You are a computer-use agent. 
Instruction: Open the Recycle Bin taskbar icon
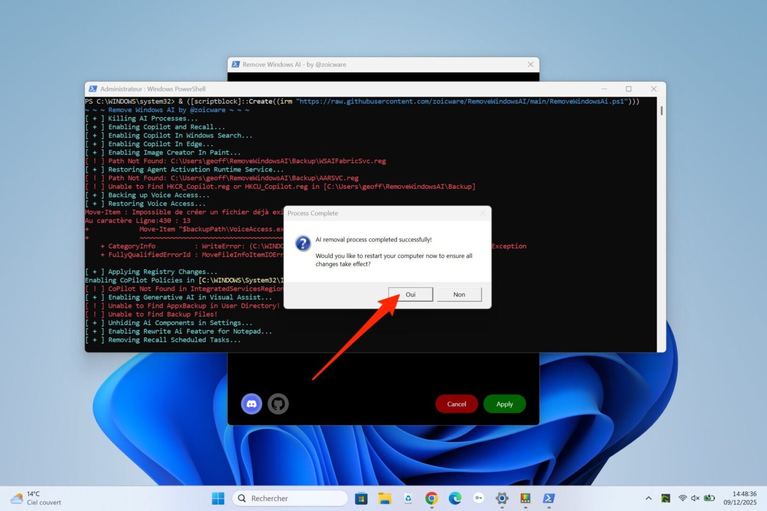[408, 498]
